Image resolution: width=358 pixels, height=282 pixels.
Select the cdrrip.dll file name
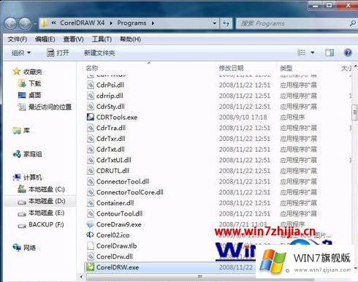pyautogui.click(x=110, y=96)
